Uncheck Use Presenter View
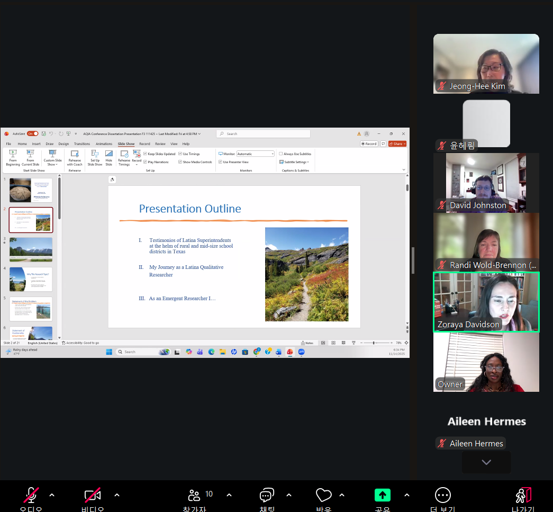Viewport: 553px width, 512px height. [x=220, y=162]
